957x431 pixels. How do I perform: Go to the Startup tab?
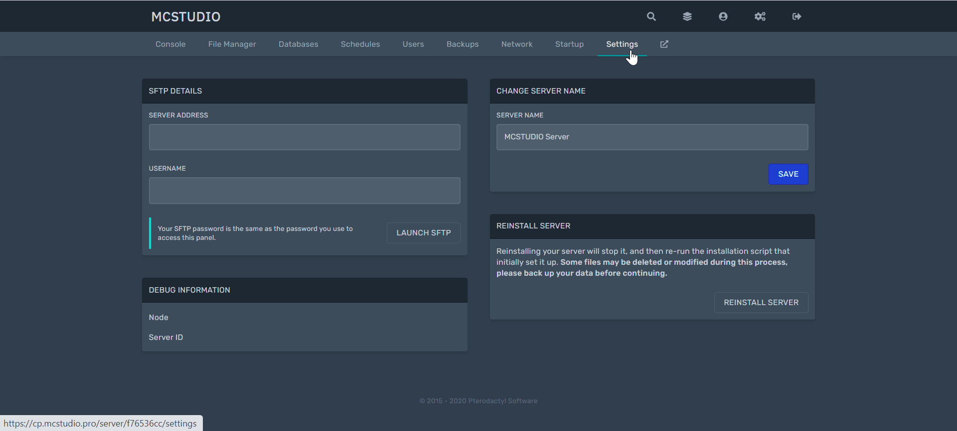pos(569,44)
